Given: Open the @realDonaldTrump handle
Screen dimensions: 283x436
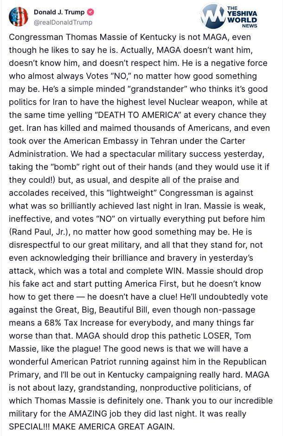Looking at the screenshot, I should coord(63,22).
